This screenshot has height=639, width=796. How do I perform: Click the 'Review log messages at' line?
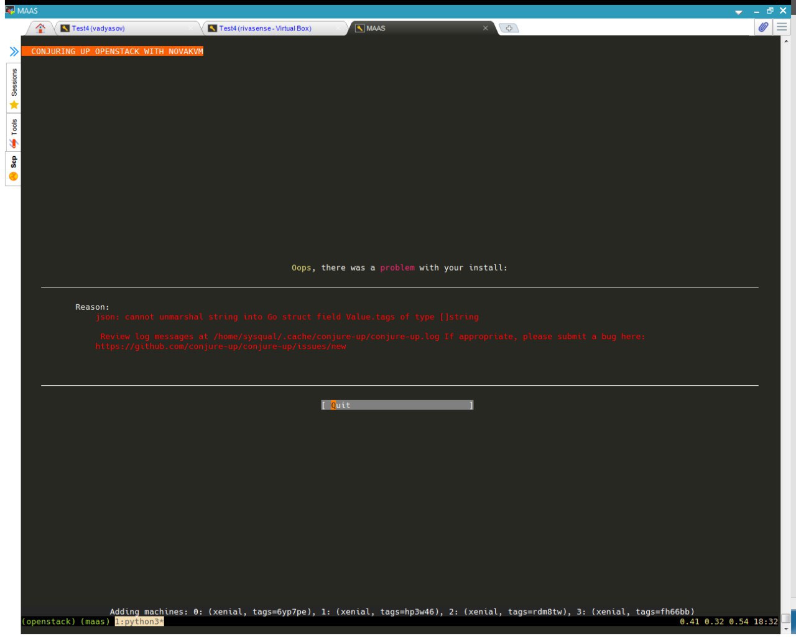click(373, 337)
